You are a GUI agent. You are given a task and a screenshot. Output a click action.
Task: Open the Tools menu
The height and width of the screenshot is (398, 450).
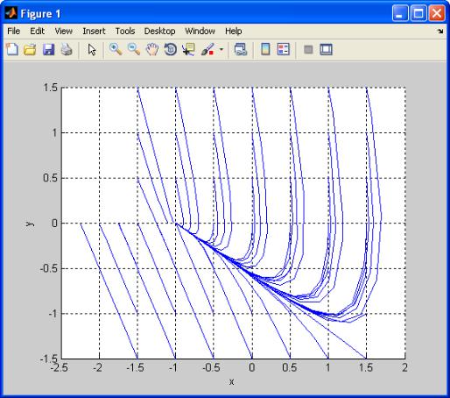pos(125,31)
